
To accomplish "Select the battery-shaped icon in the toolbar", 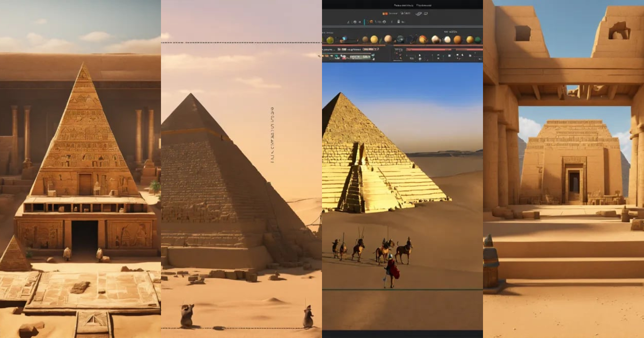I will coord(398,21).
